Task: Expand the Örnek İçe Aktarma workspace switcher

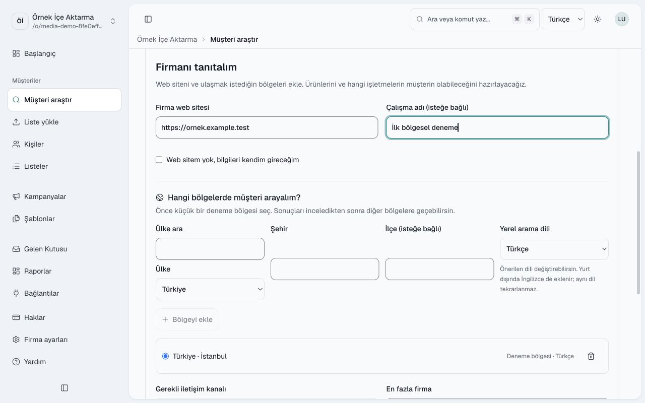Action: [x=64, y=21]
